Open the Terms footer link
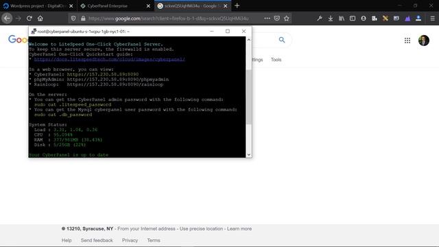Viewport: 439px width, 247px height. 154,240
